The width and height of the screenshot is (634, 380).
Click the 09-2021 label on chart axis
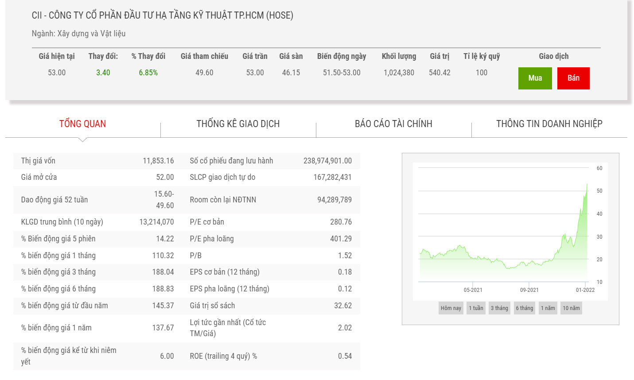point(529,290)
